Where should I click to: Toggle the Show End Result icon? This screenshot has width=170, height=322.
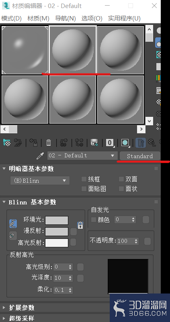point(141,143)
